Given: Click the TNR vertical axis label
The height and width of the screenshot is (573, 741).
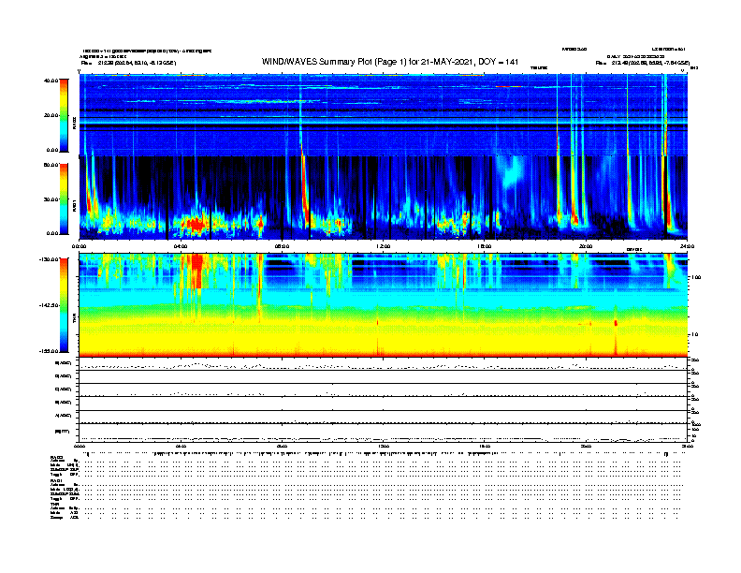Looking at the screenshot, I should point(74,319).
